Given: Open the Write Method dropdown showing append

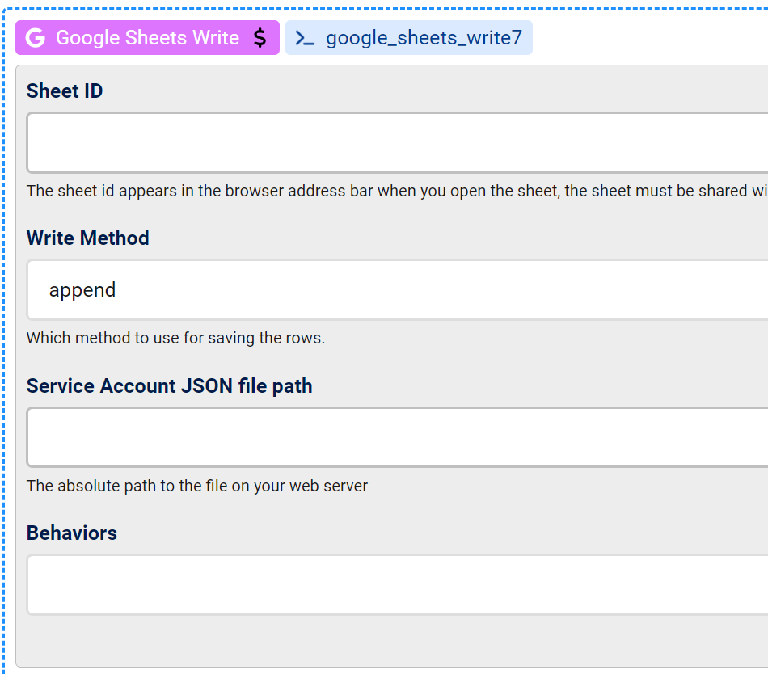Looking at the screenshot, I should 397,290.
